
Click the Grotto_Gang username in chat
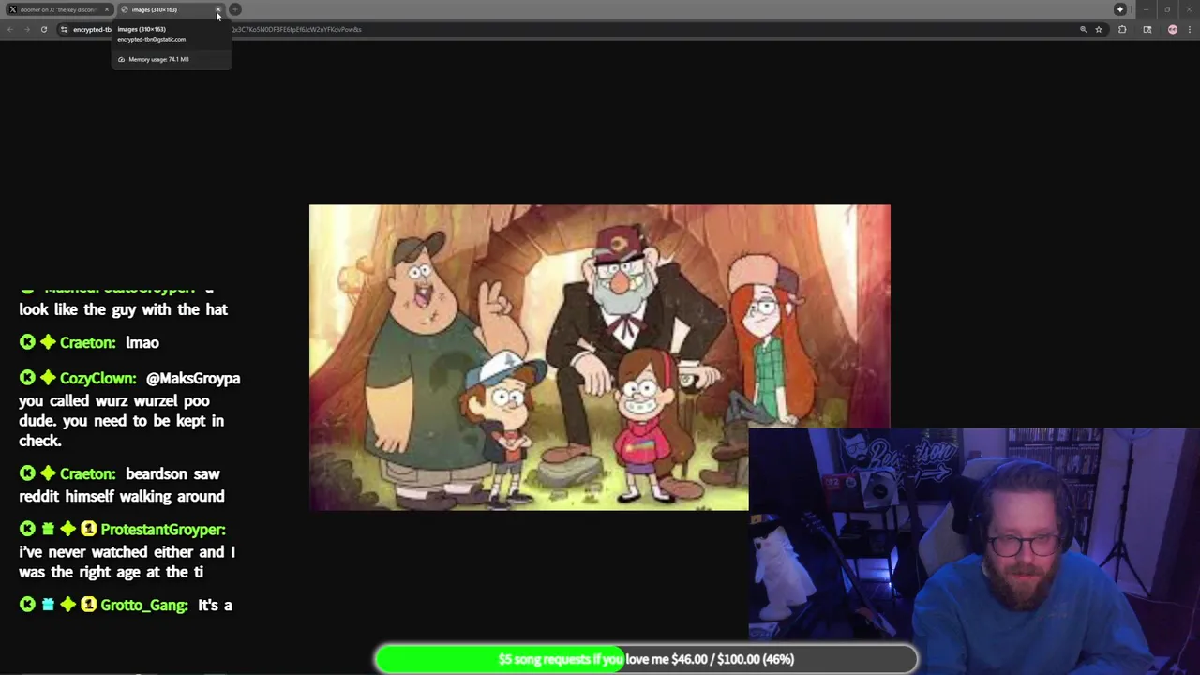pyautogui.click(x=143, y=605)
